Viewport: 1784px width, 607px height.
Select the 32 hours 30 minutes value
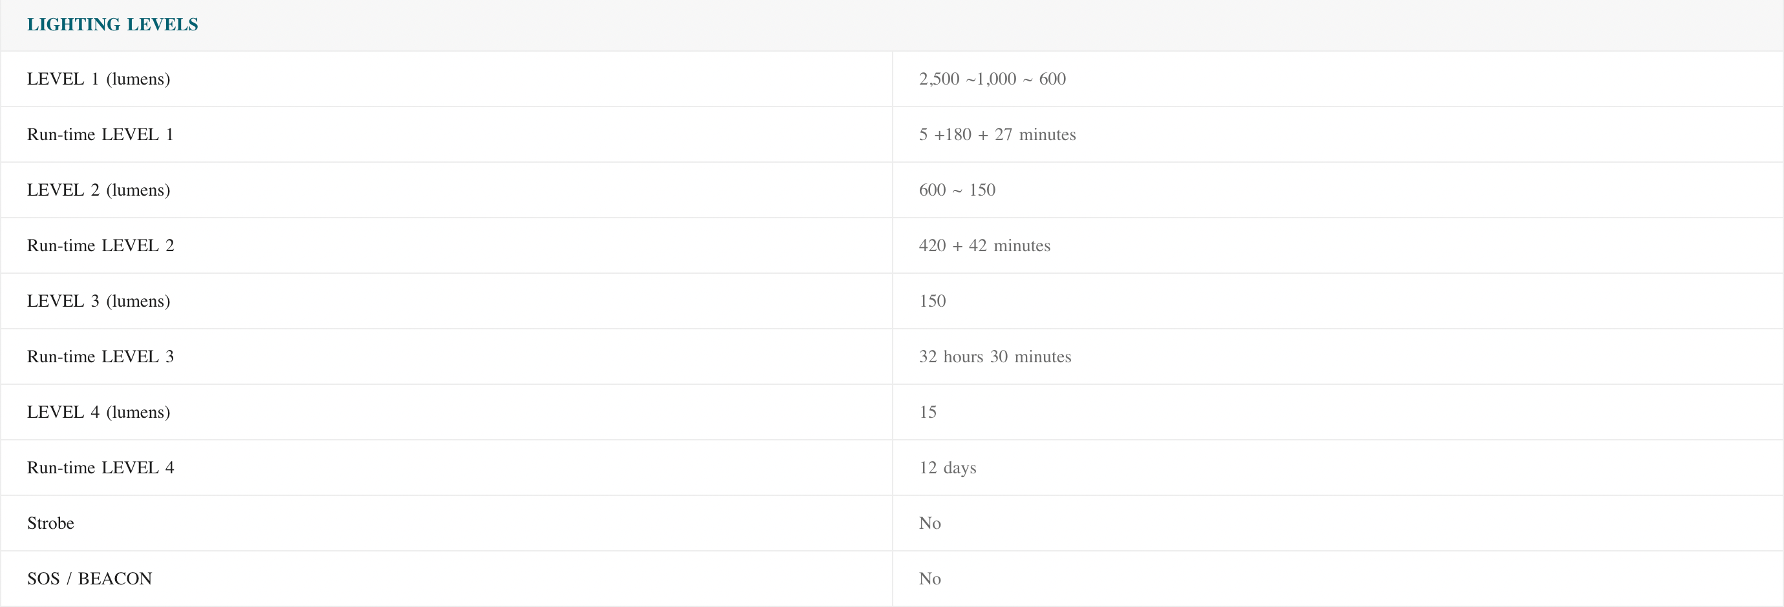995,356
